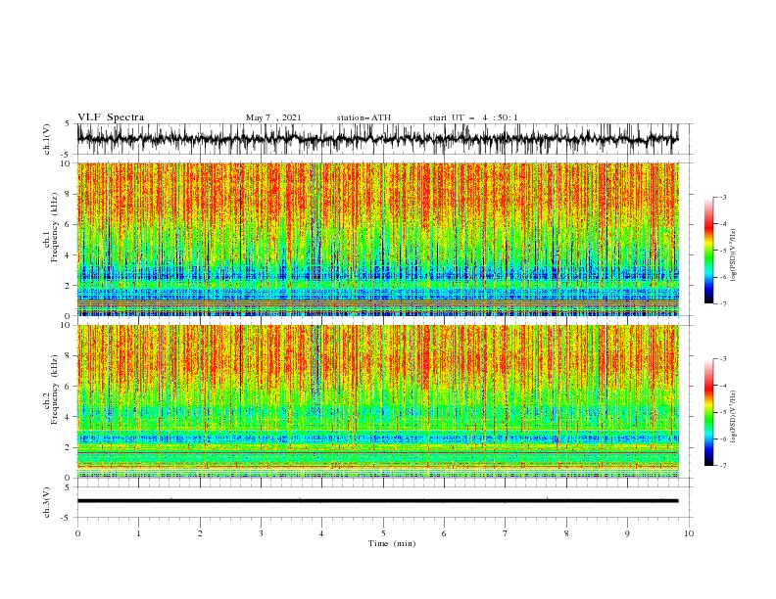Select the 'start UT = 4:50:1' text
776x599 pixels.
(x=473, y=117)
